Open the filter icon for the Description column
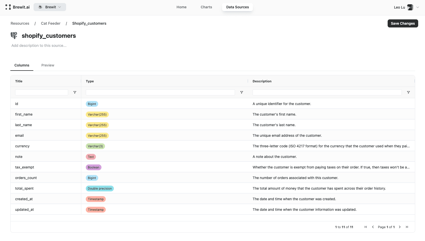Image resolution: width=425 pixels, height=241 pixels. (x=408, y=92)
